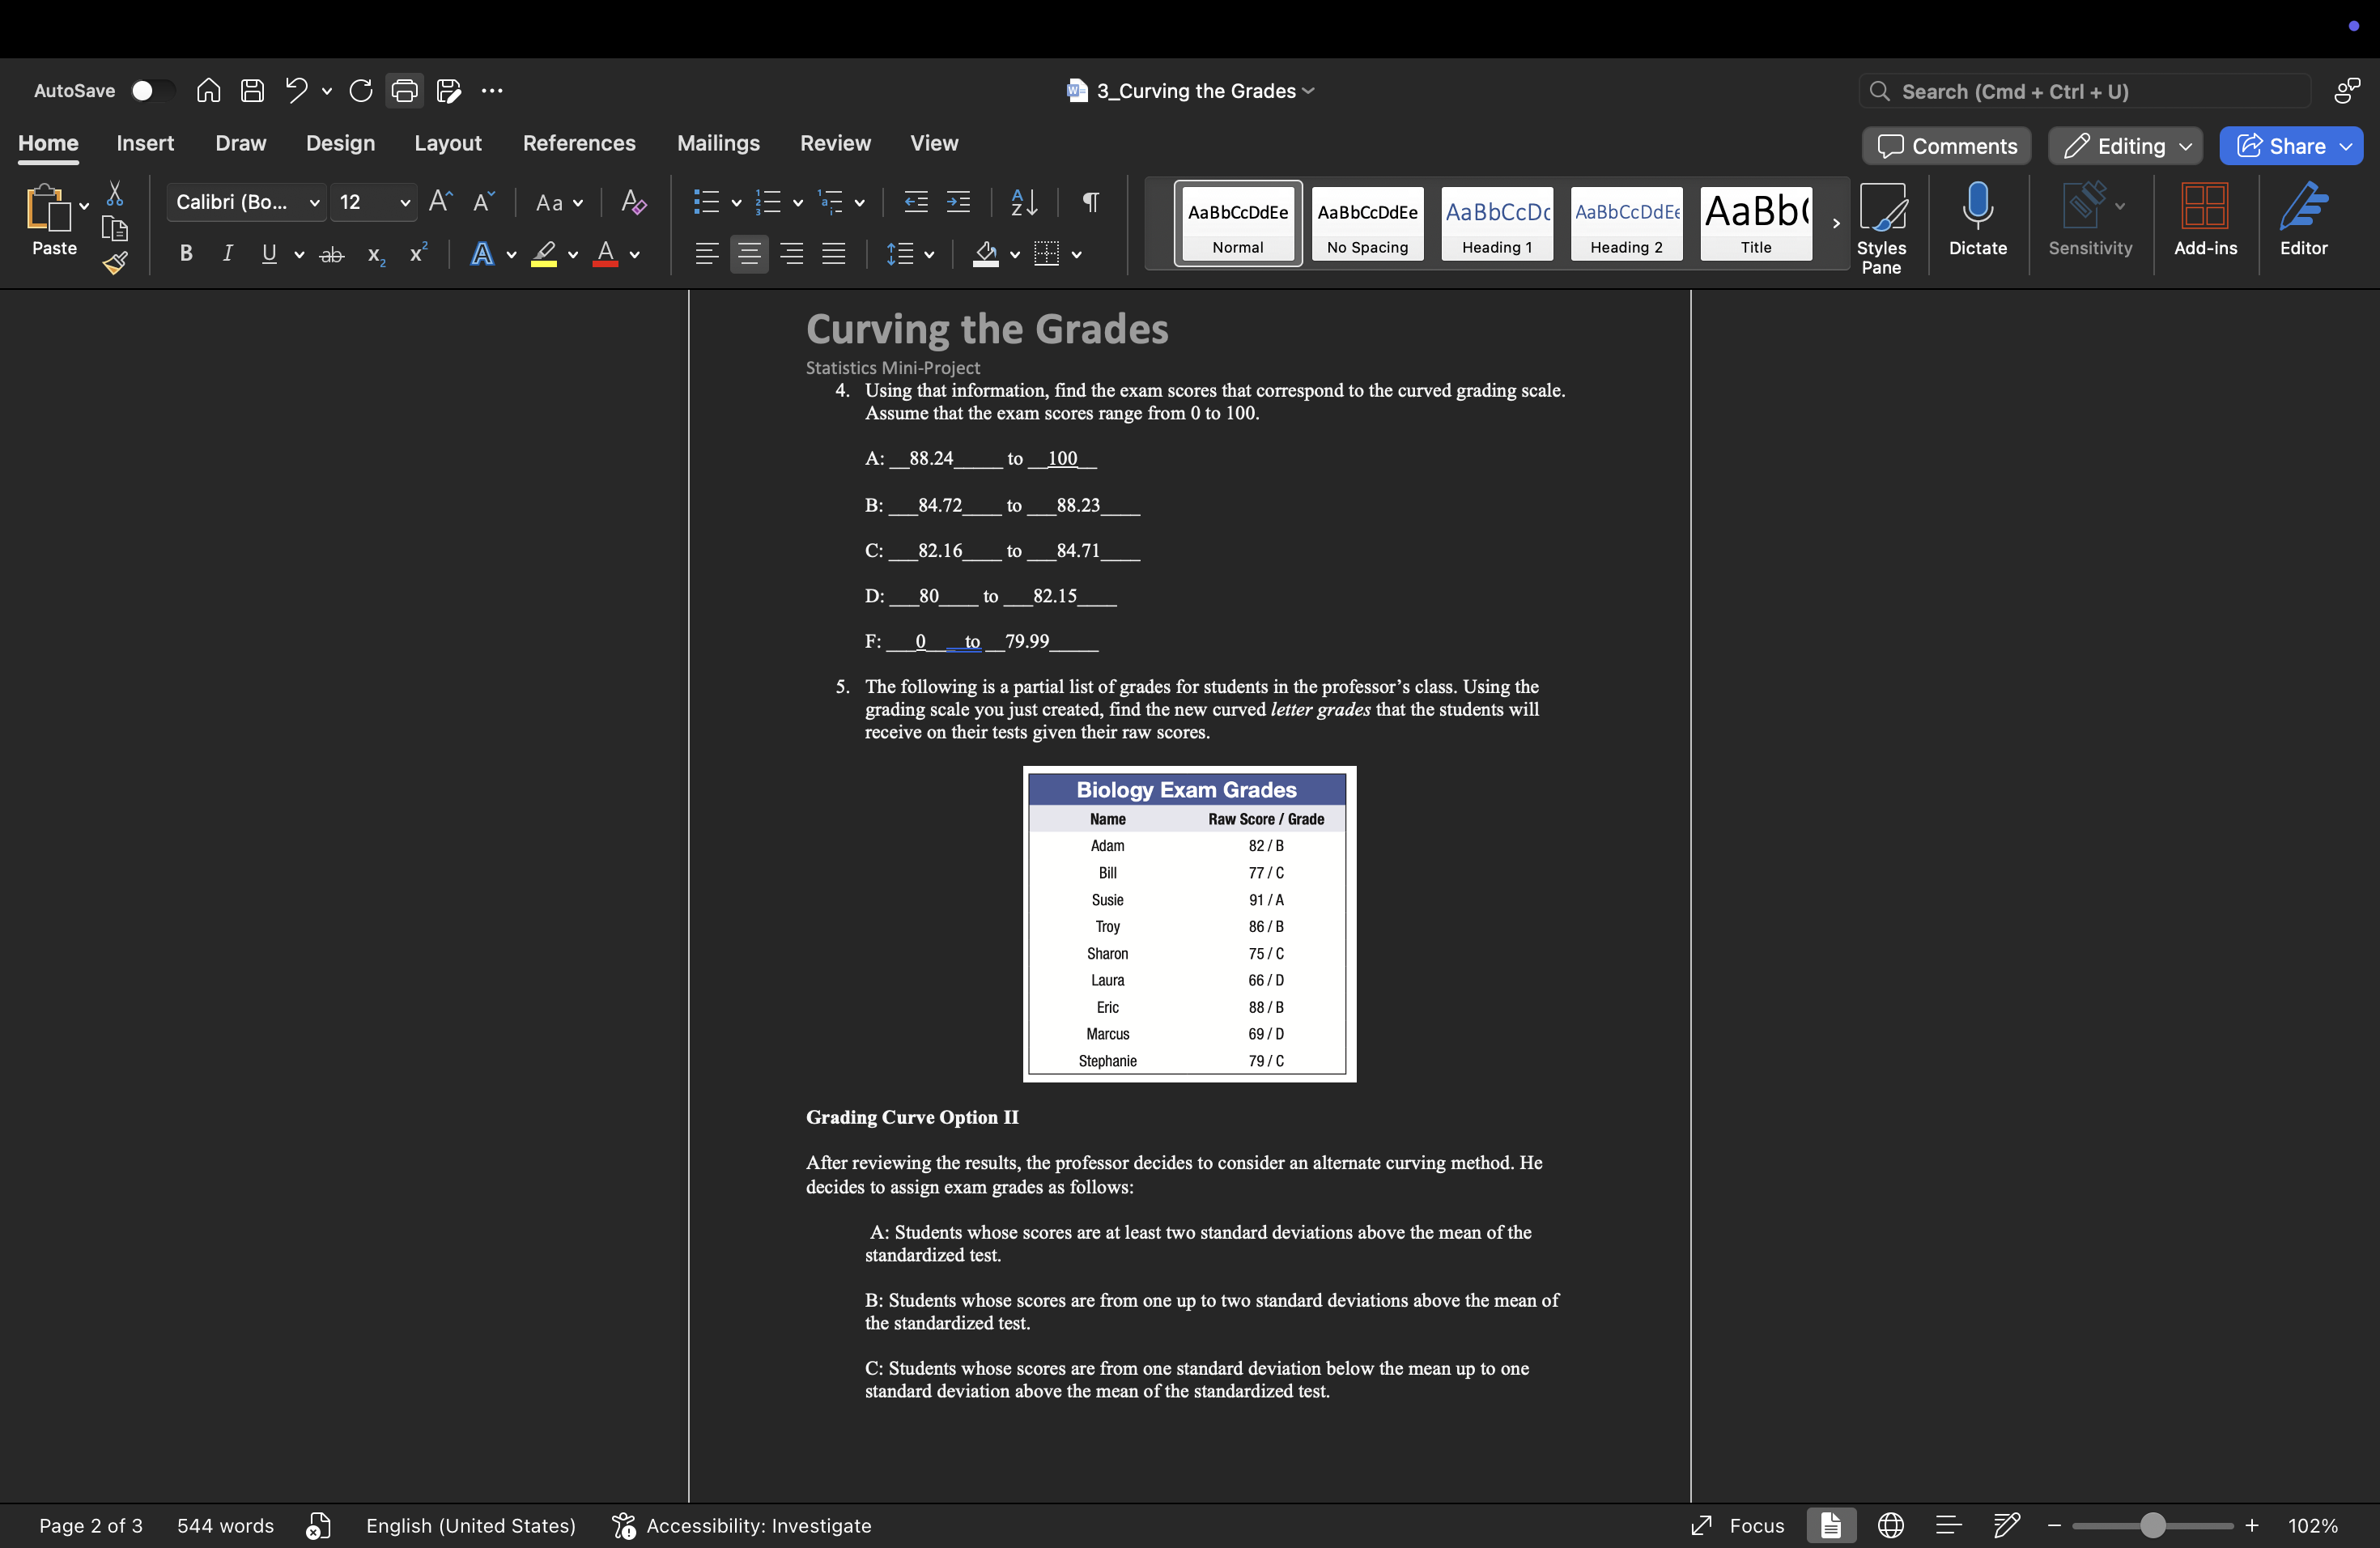
Task: Click the Clear Formatting icon
Action: click(x=633, y=202)
